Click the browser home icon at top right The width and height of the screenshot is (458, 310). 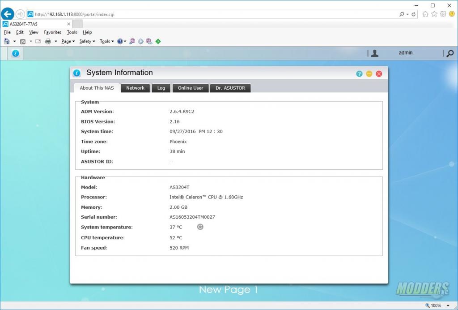point(425,14)
